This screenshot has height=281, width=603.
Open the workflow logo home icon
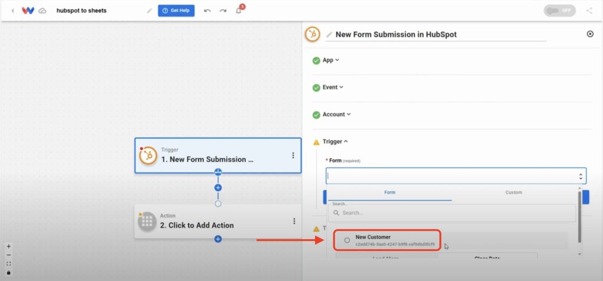pos(28,11)
